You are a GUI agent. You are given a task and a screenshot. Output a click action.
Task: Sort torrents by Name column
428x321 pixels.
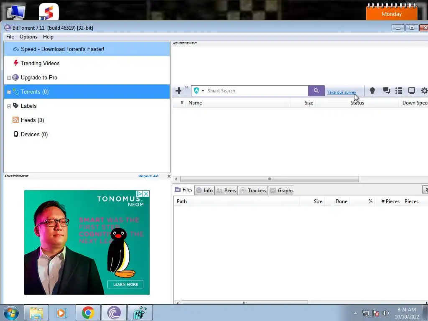pyautogui.click(x=238, y=103)
